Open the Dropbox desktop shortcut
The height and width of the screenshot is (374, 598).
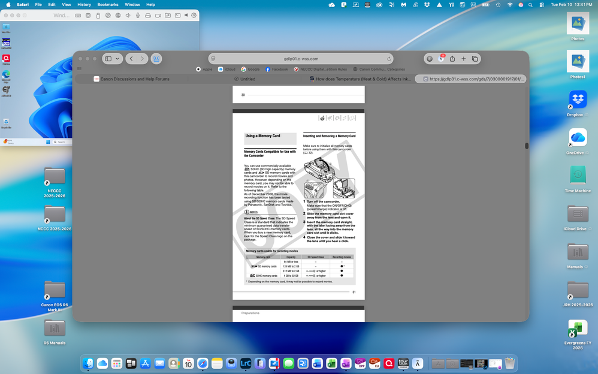578,99
